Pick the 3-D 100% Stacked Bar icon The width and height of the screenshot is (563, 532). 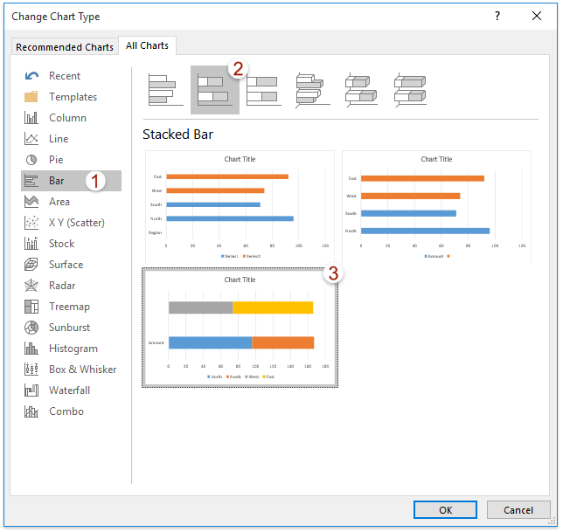[x=410, y=90]
